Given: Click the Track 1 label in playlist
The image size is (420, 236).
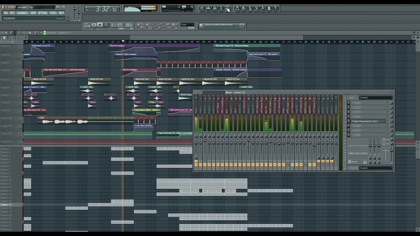Looking at the screenshot, I should [5, 46].
